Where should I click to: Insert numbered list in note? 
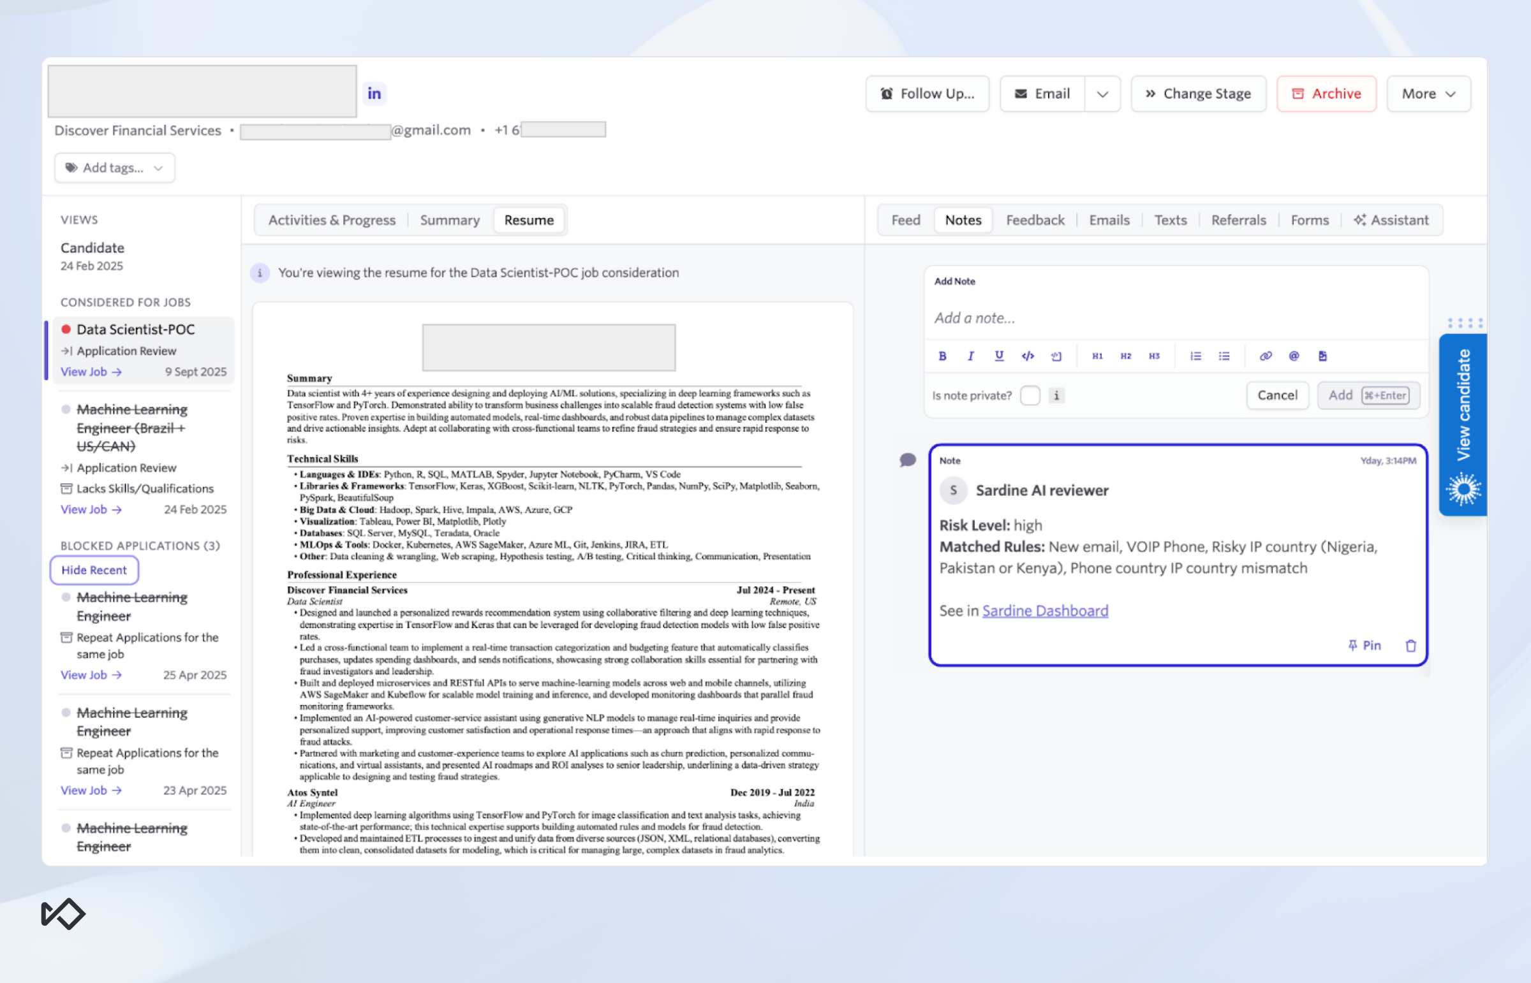pos(1195,356)
